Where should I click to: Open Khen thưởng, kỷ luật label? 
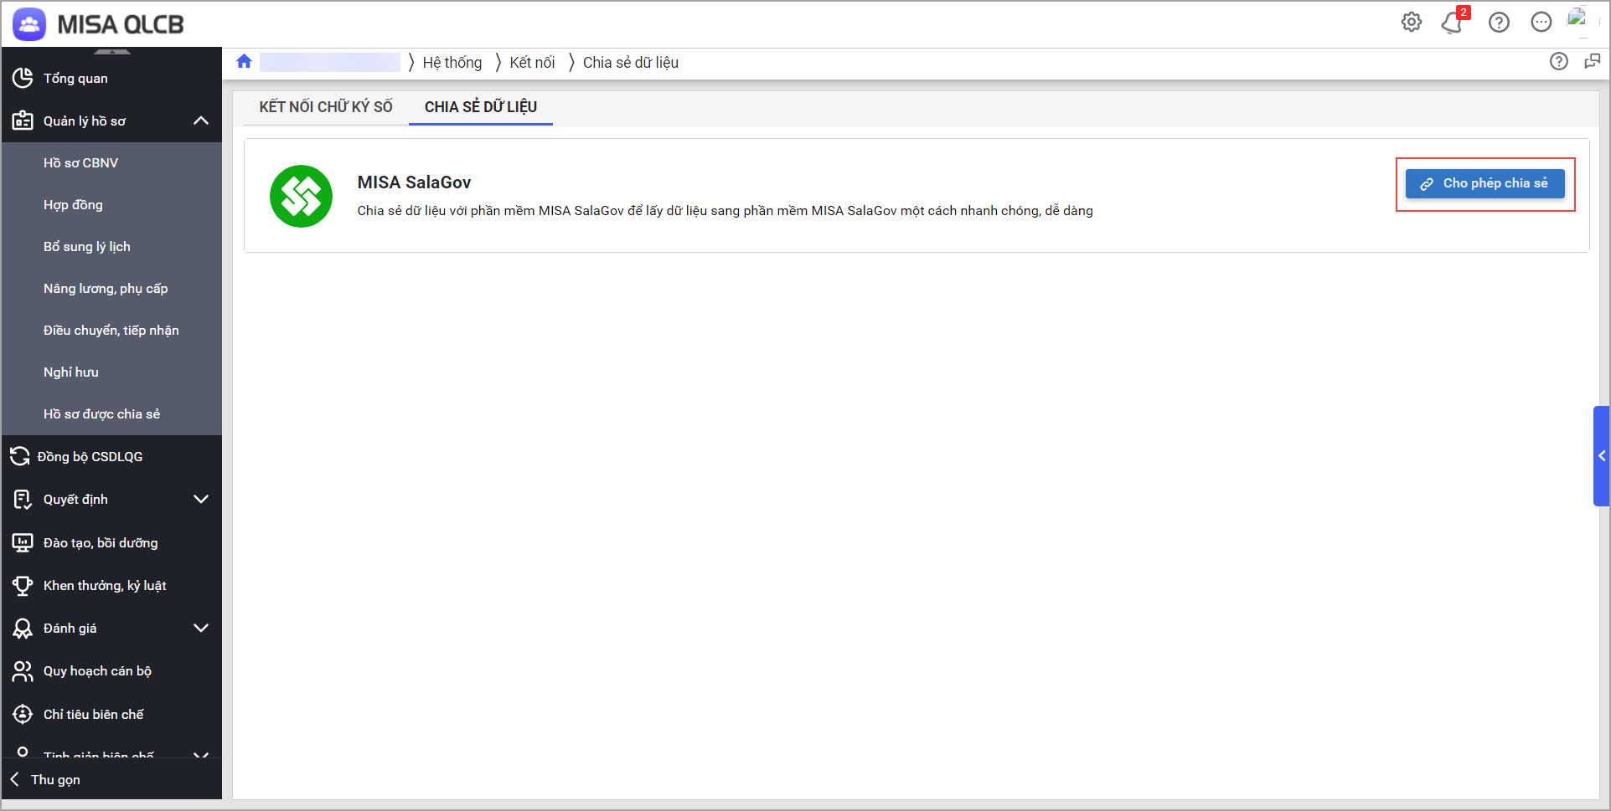tap(105, 586)
